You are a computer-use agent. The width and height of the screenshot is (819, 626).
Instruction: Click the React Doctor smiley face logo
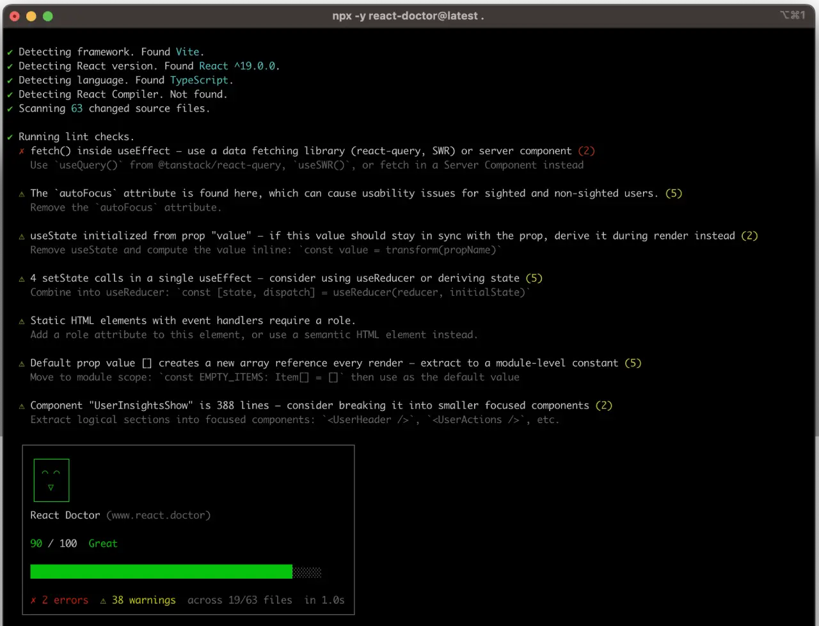[x=51, y=480]
